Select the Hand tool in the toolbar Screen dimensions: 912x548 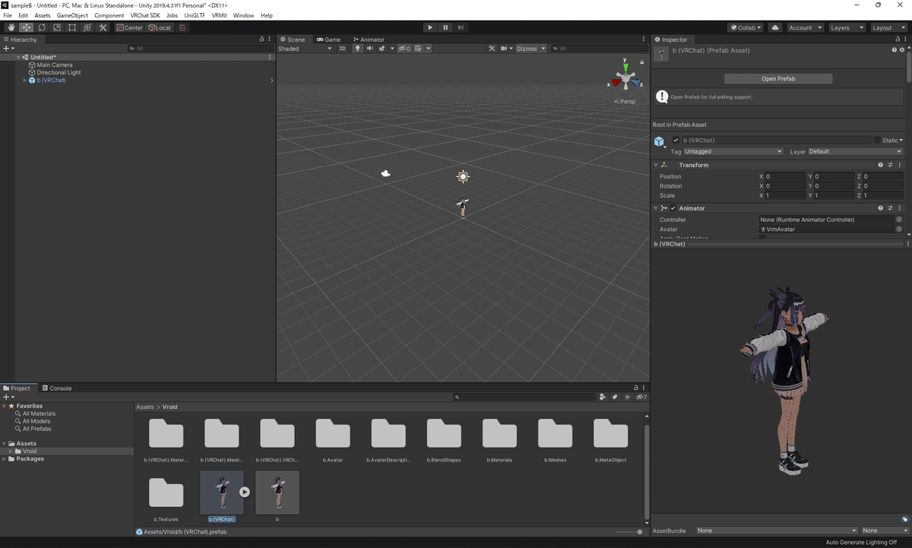[x=11, y=27]
